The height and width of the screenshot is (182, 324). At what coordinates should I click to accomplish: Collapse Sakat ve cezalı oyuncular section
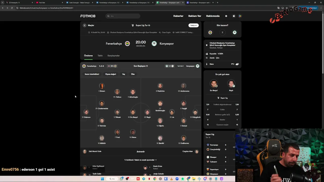pos(140,160)
